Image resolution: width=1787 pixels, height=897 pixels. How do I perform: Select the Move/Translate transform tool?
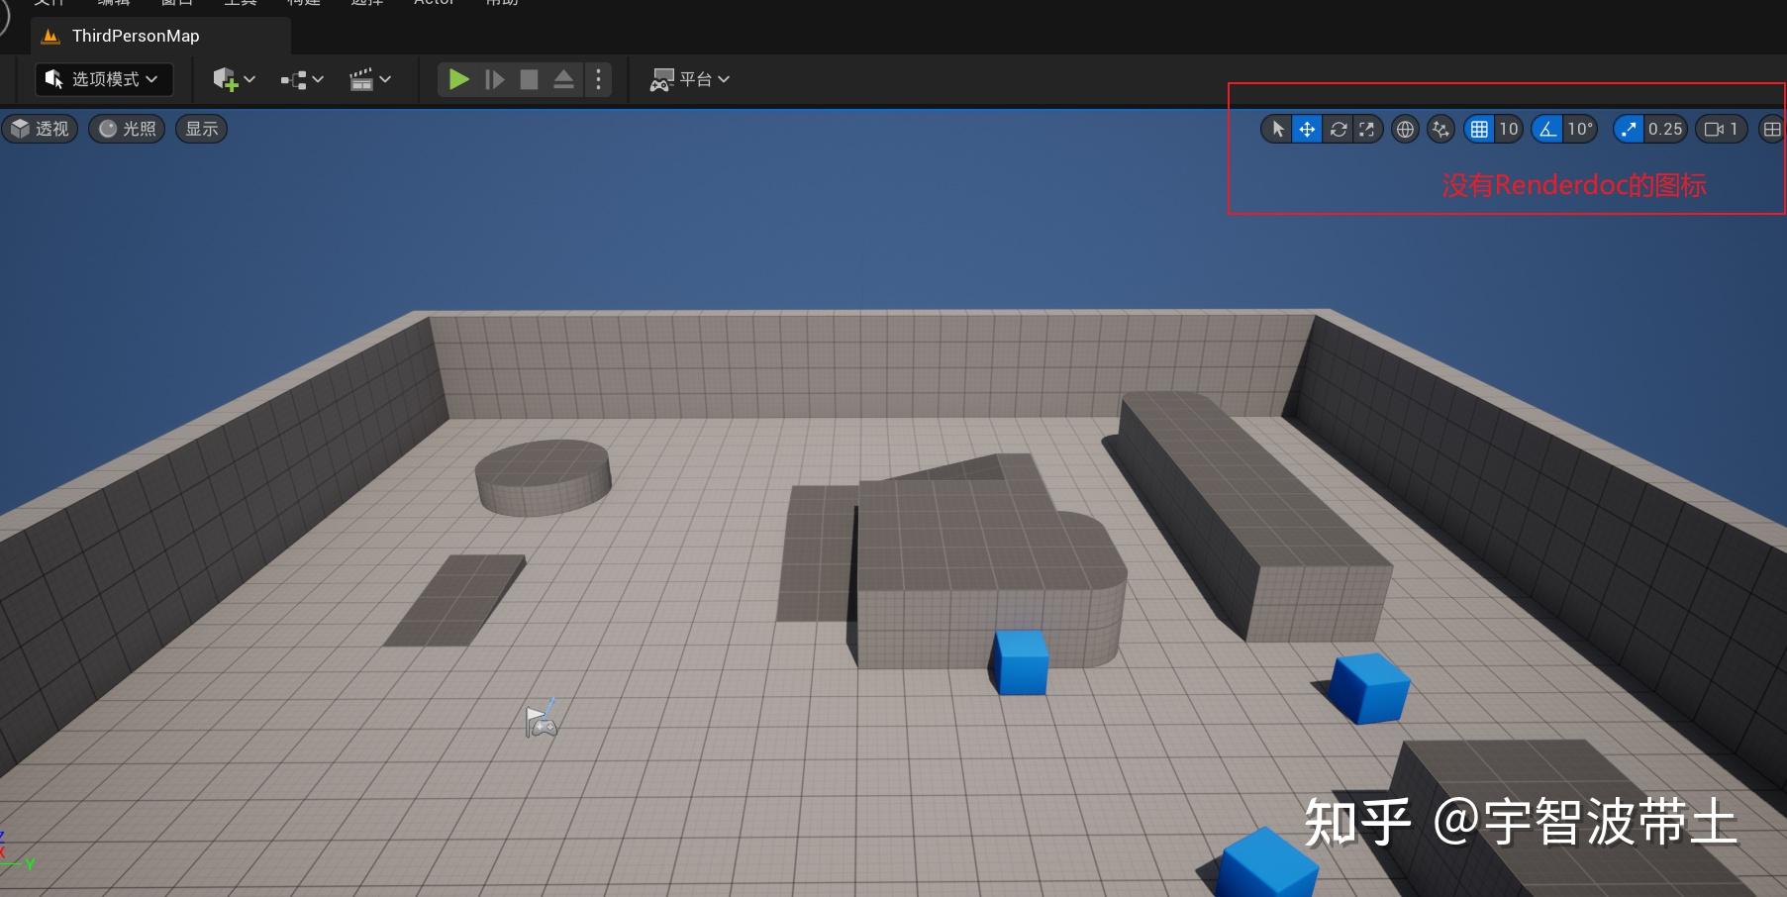1308,129
